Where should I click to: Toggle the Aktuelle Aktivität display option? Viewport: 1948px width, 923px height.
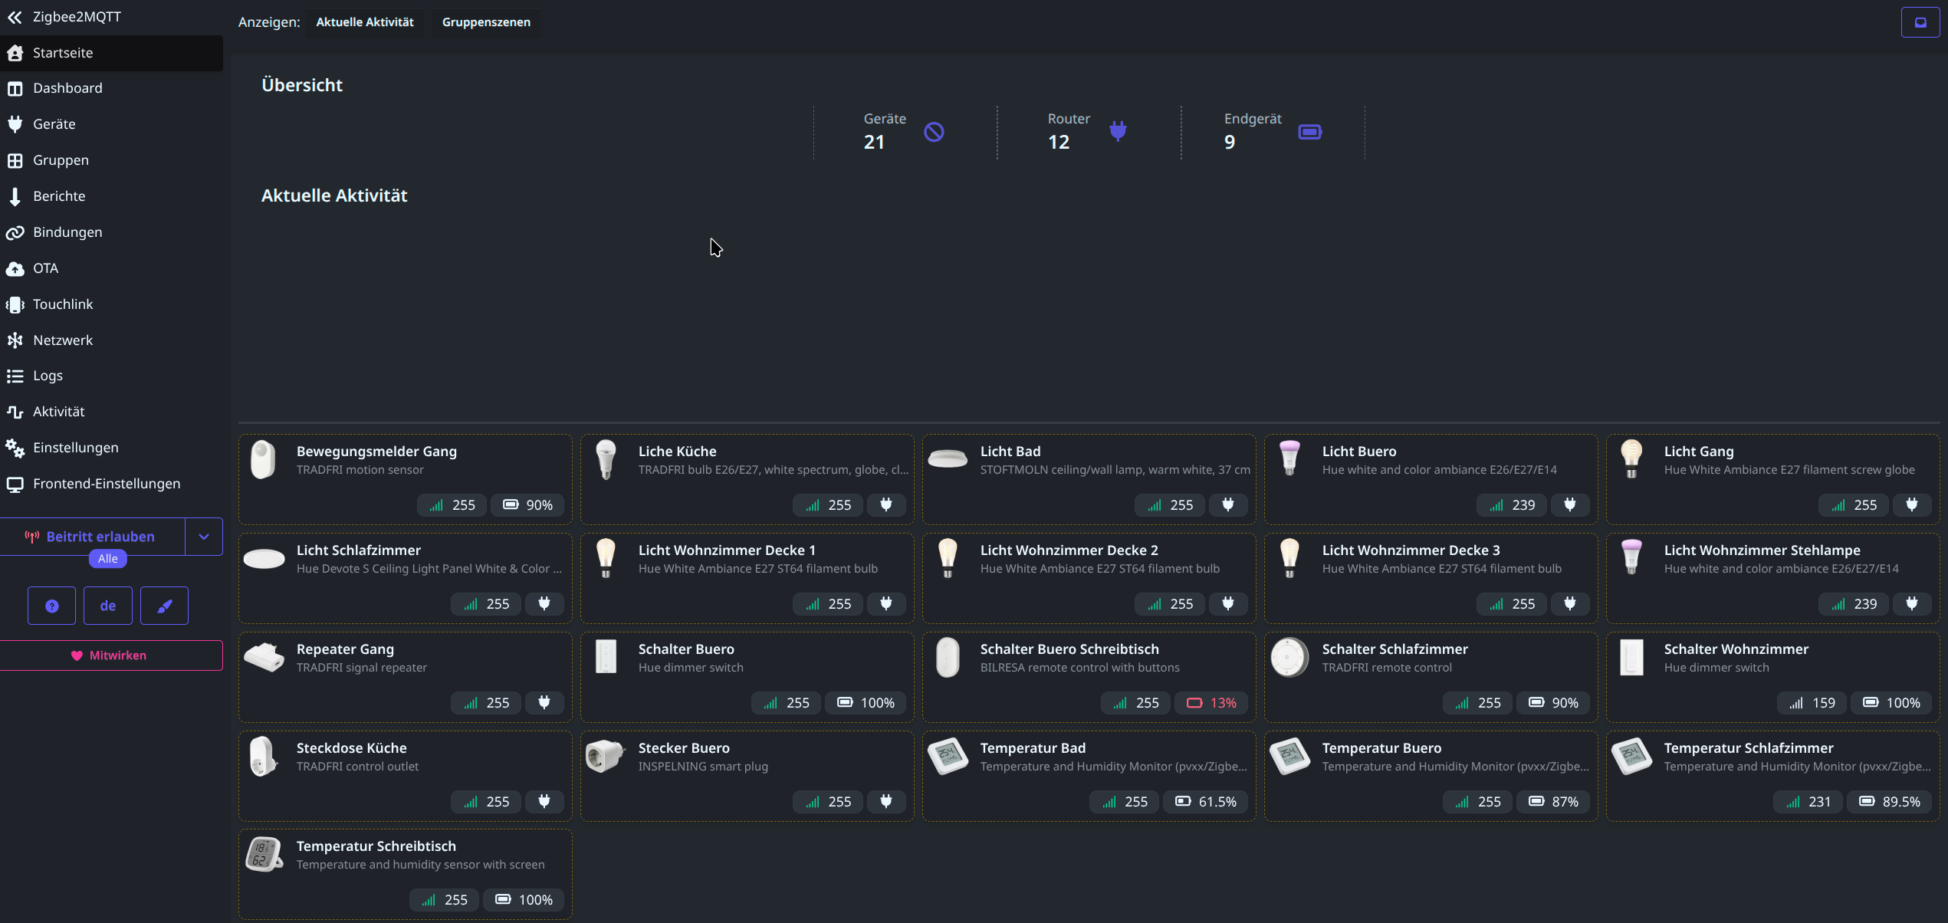(364, 22)
